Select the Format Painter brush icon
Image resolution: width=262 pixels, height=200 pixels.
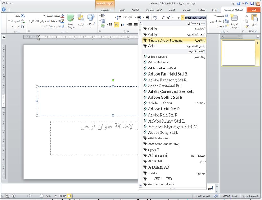click(247, 26)
